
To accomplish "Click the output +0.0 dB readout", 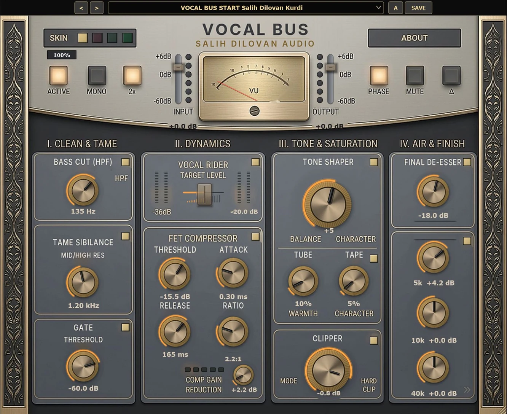I will point(330,126).
